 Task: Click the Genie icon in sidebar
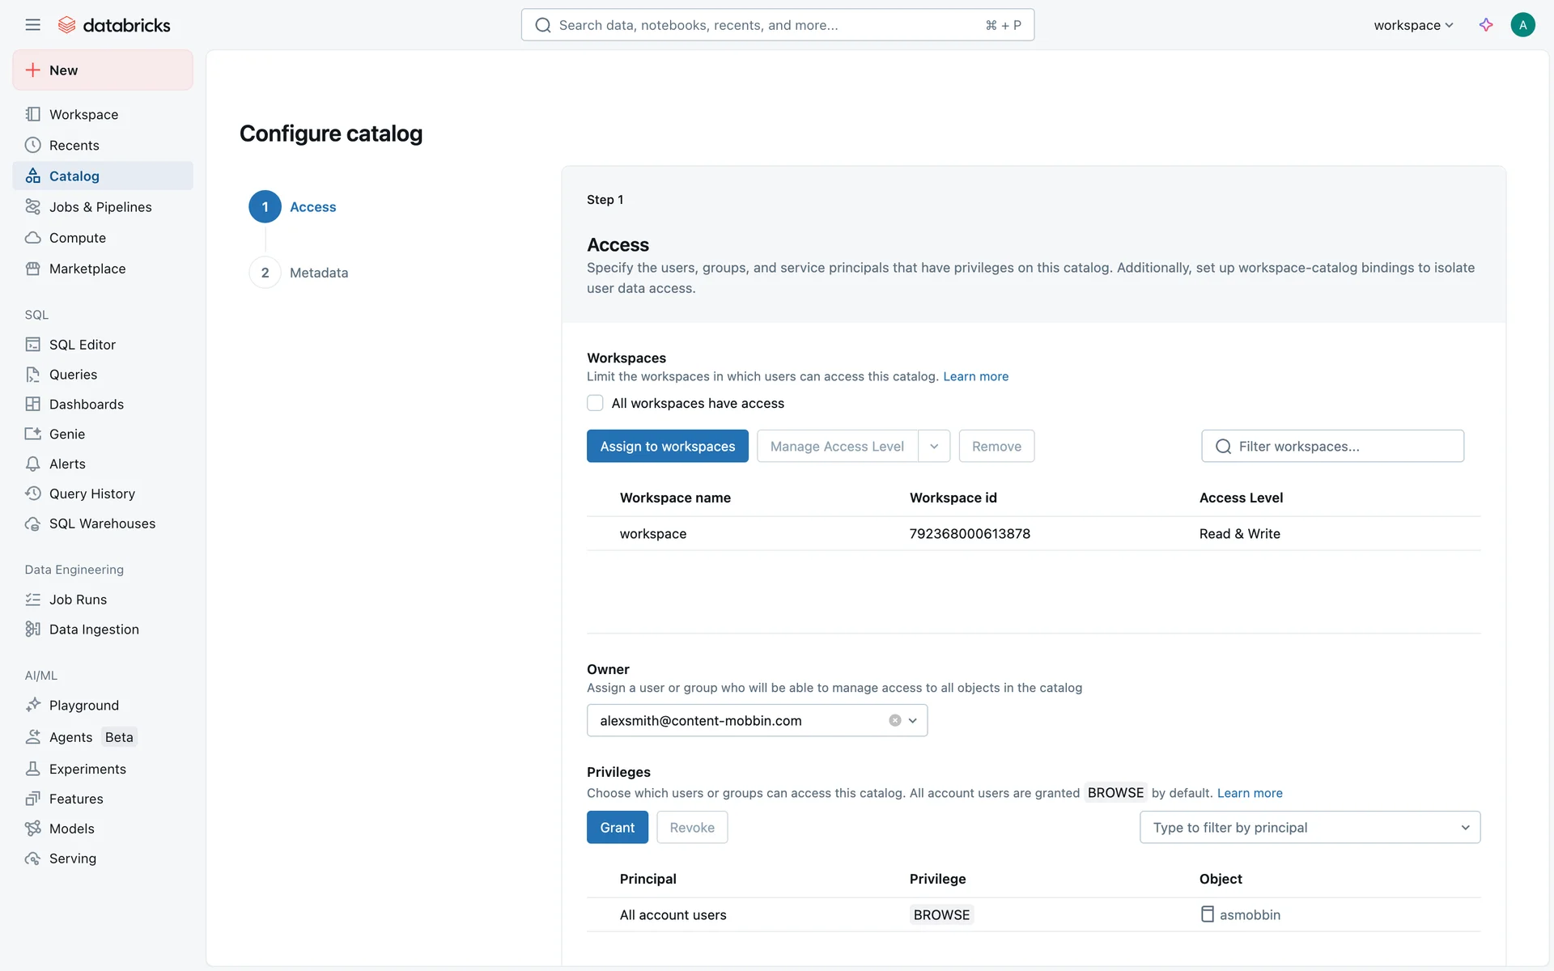coord(32,434)
